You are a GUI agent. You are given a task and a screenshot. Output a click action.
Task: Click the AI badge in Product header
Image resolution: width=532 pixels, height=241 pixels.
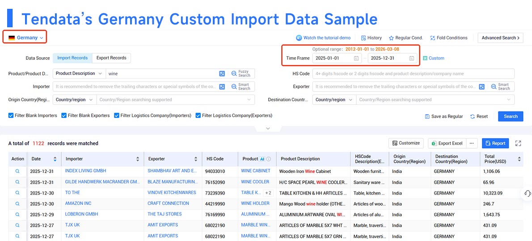(262, 159)
